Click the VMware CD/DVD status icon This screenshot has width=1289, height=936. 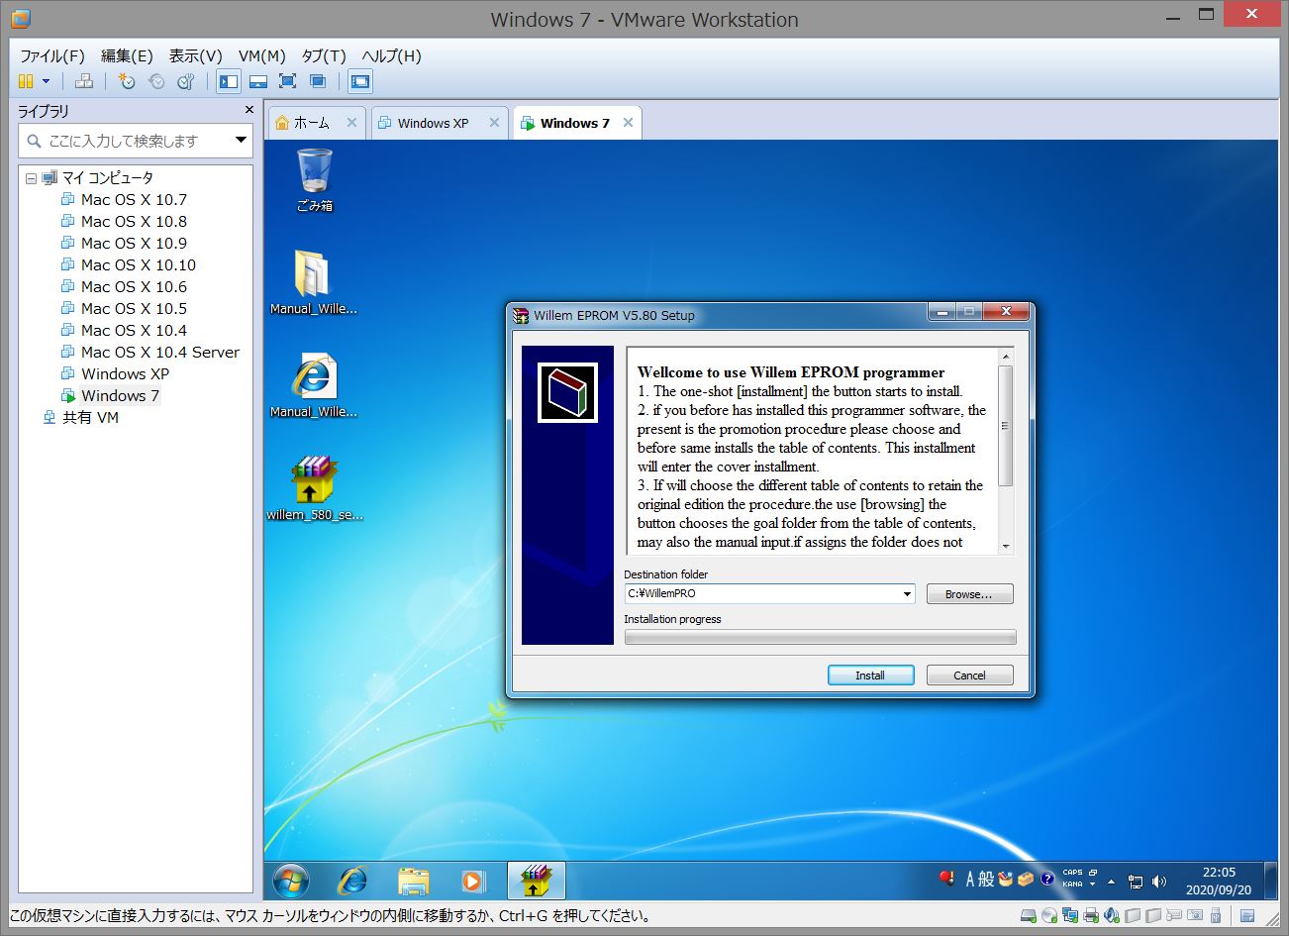click(x=1048, y=916)
